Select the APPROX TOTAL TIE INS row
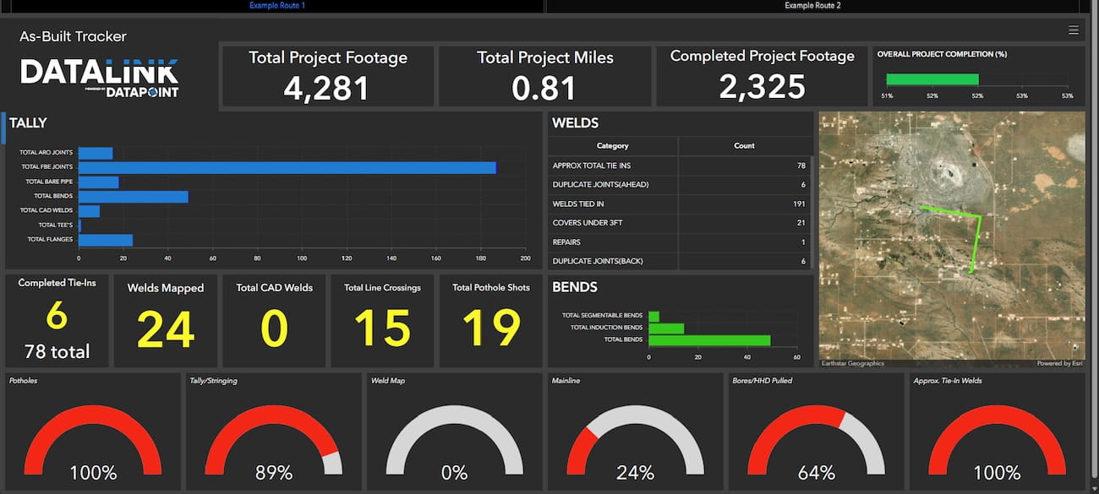1099x494 pixels. (680, 166)
